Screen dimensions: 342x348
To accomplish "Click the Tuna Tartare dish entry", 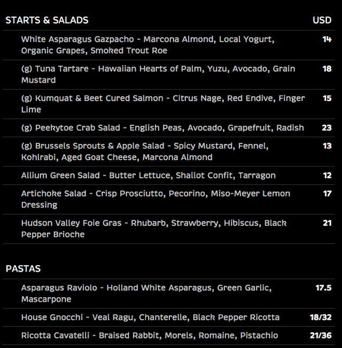I will (168, 75).
